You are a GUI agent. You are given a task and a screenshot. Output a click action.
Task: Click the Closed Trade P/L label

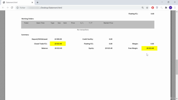click(x=41, y=44)
